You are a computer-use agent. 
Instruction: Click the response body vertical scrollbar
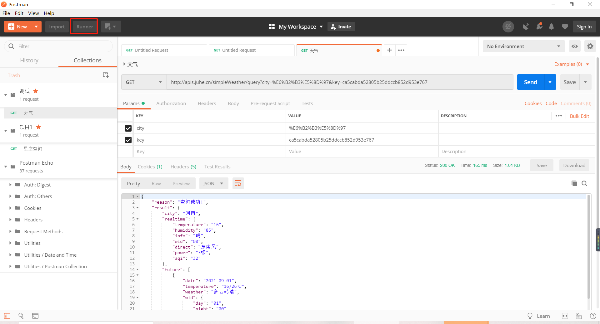[x=588, y=246]
